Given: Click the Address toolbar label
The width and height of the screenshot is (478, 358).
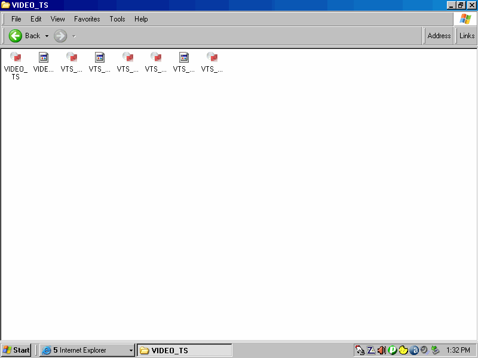Looking at the screenshot, I should coord(439,36).
